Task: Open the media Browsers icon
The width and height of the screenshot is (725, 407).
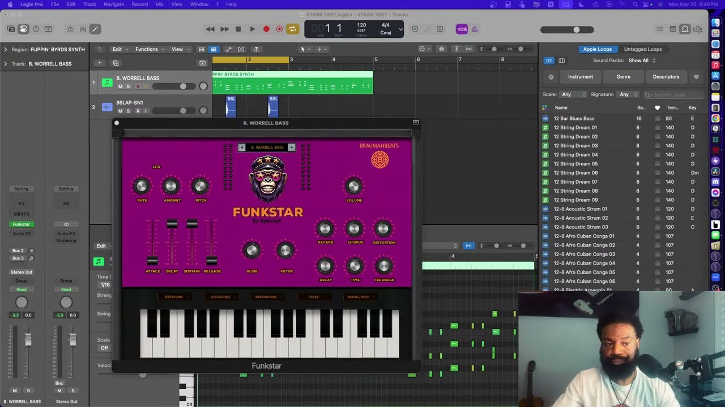Action: 698,29
